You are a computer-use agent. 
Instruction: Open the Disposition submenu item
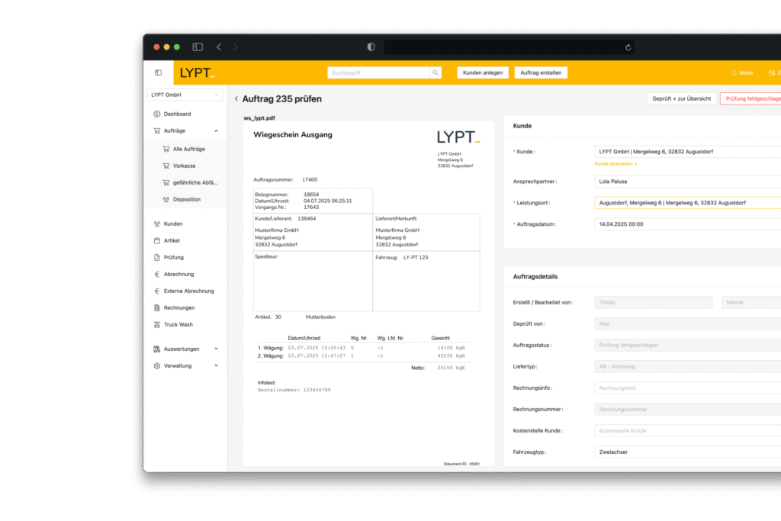click(187, 199)
